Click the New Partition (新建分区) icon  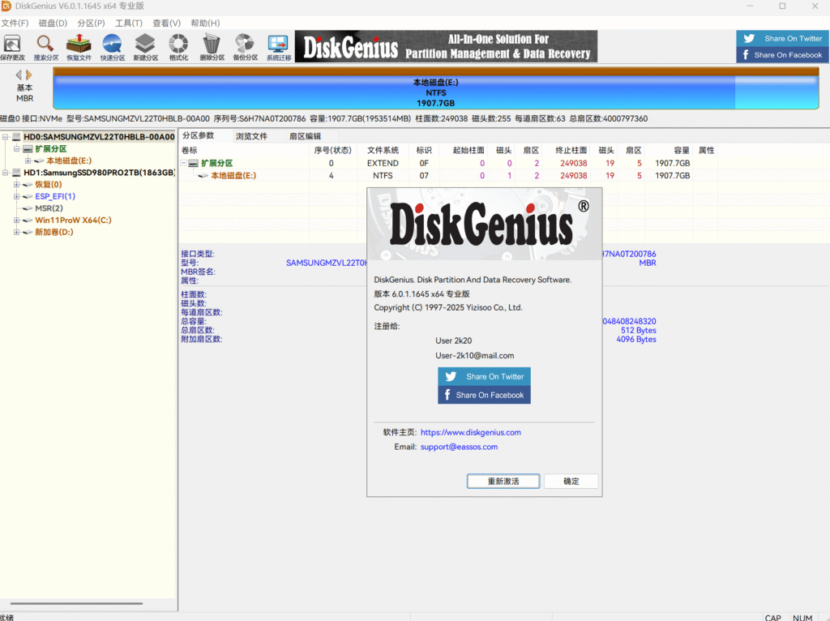[145, 45]
